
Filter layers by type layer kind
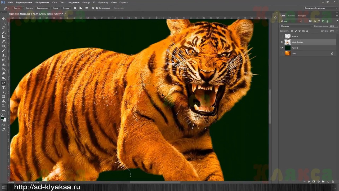[x=319, y=21]
